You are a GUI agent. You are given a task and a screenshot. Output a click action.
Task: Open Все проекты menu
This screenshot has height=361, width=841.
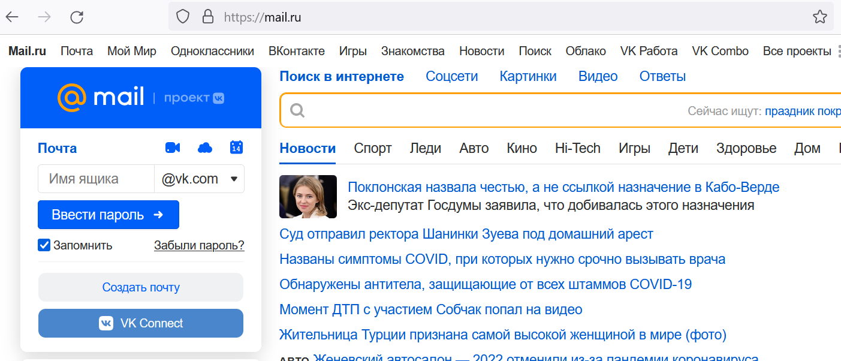[x=797, y=51]
